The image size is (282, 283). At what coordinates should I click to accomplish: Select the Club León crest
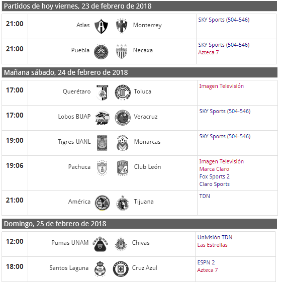pyautogui.click(x=123, y=168)
